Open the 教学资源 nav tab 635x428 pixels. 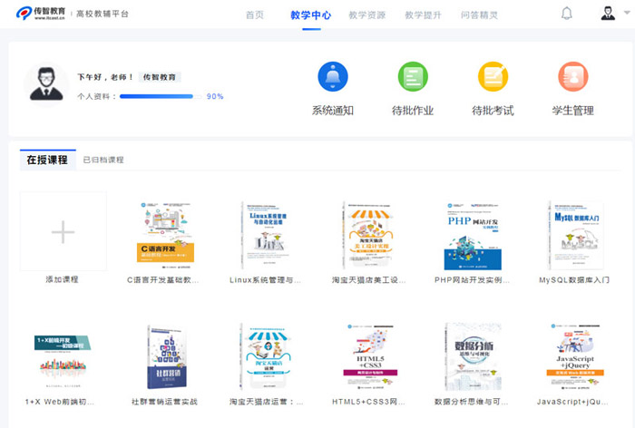(x=366, y=15)
